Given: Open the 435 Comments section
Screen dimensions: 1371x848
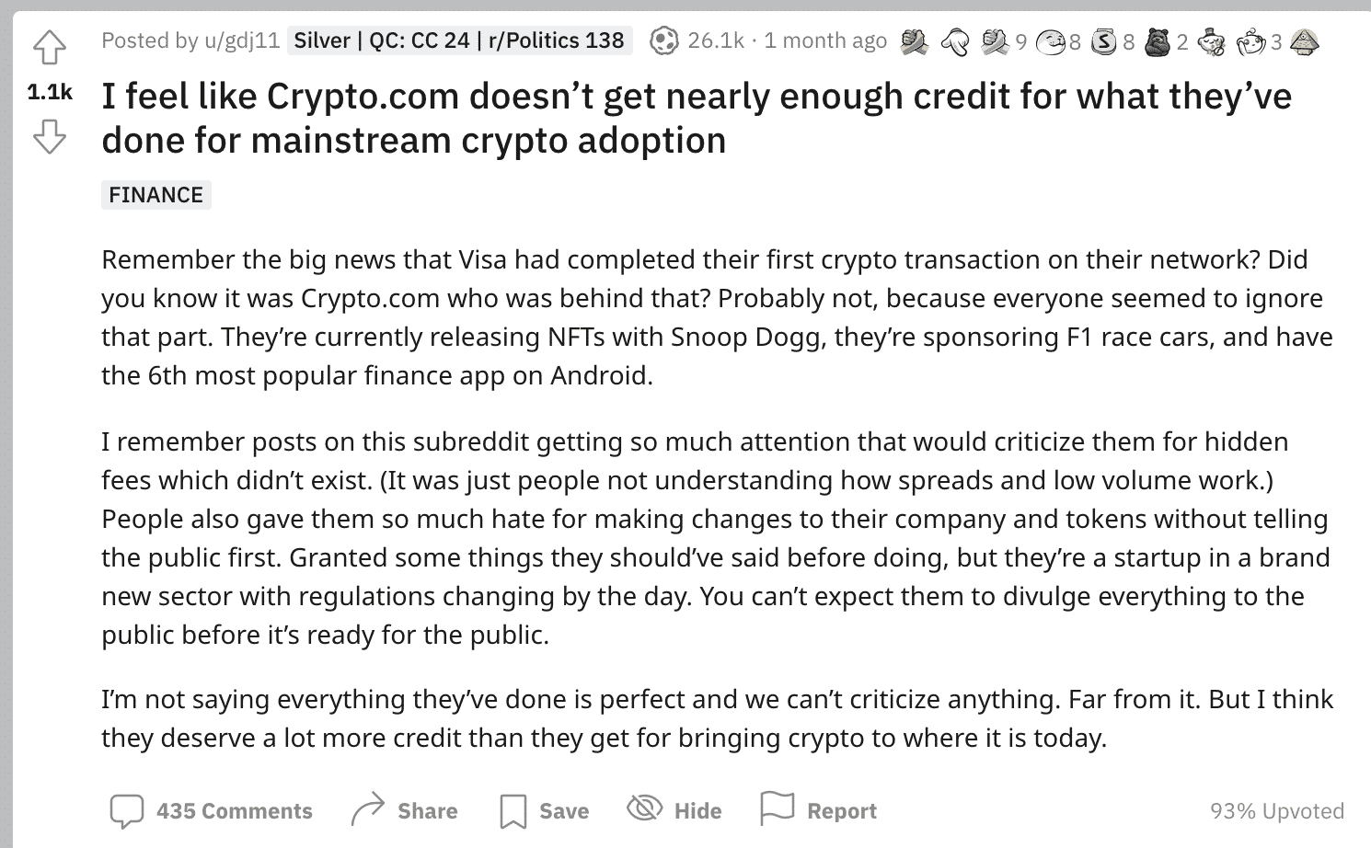Looking at the screenshot, I should click(x=236, y=810).
